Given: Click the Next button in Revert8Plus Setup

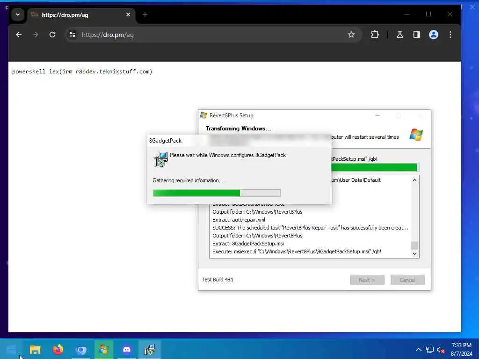Looking at the screenshot, I should [x=367, y=280].
